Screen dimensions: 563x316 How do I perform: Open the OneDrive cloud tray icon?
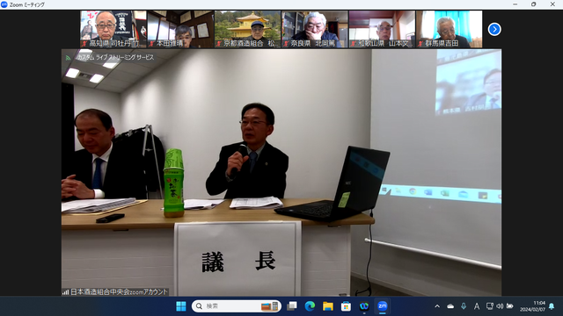pyautogui.click(x=450, y=306)
